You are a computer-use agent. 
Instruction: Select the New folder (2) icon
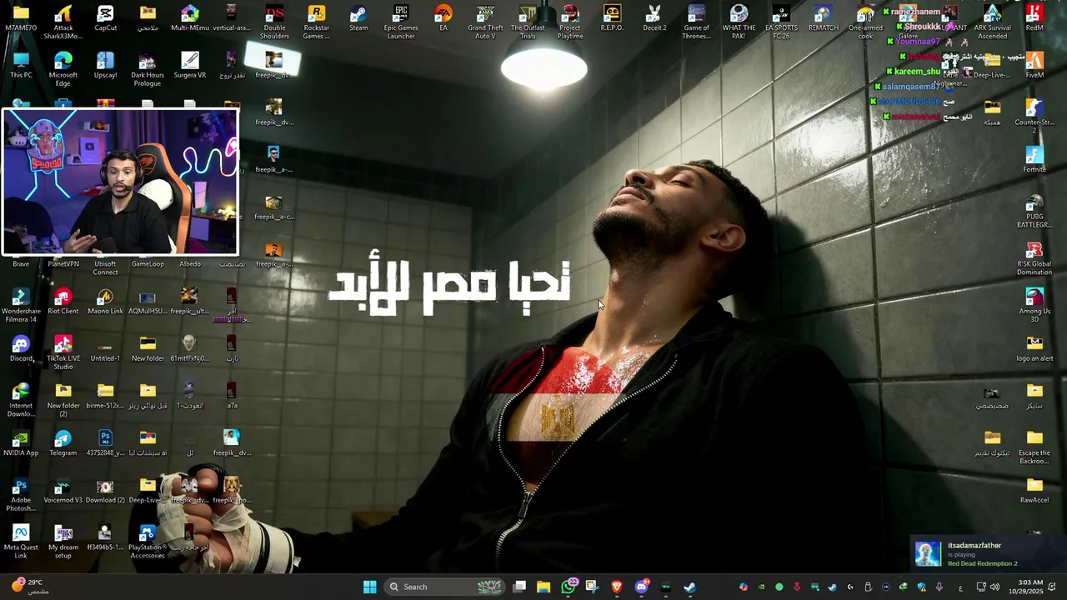(63, 400)
